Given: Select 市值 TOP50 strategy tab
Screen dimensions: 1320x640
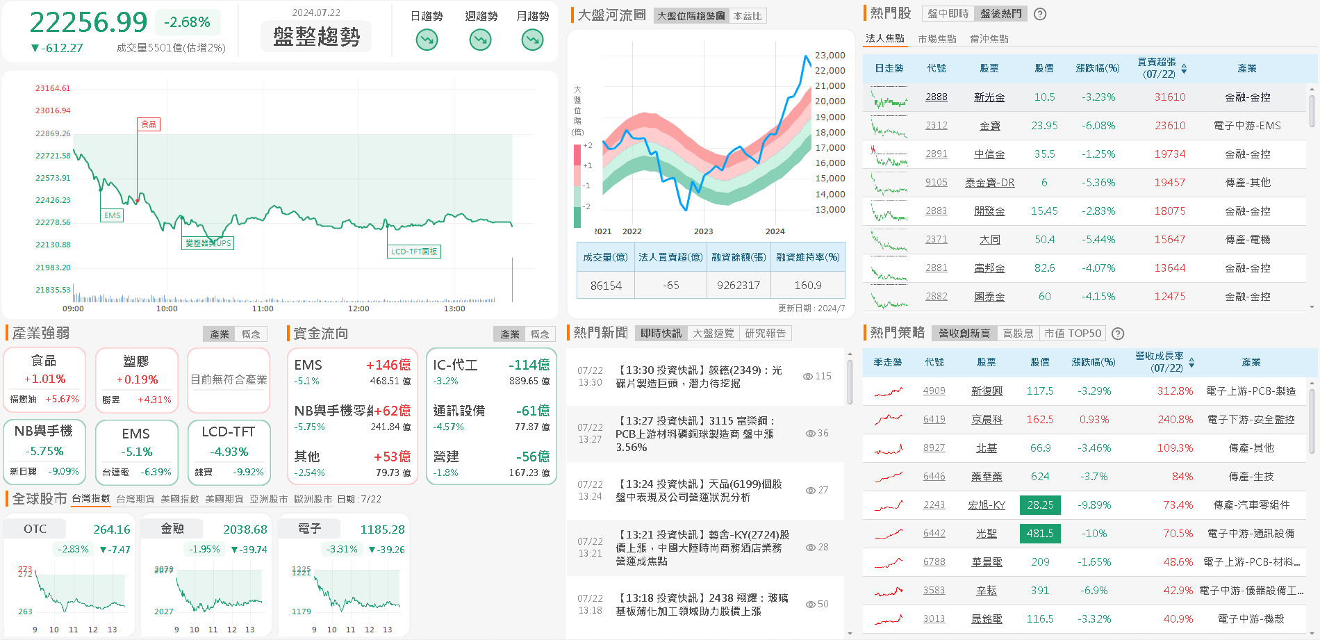Looking at the screenshot, I should [1073, 334].
